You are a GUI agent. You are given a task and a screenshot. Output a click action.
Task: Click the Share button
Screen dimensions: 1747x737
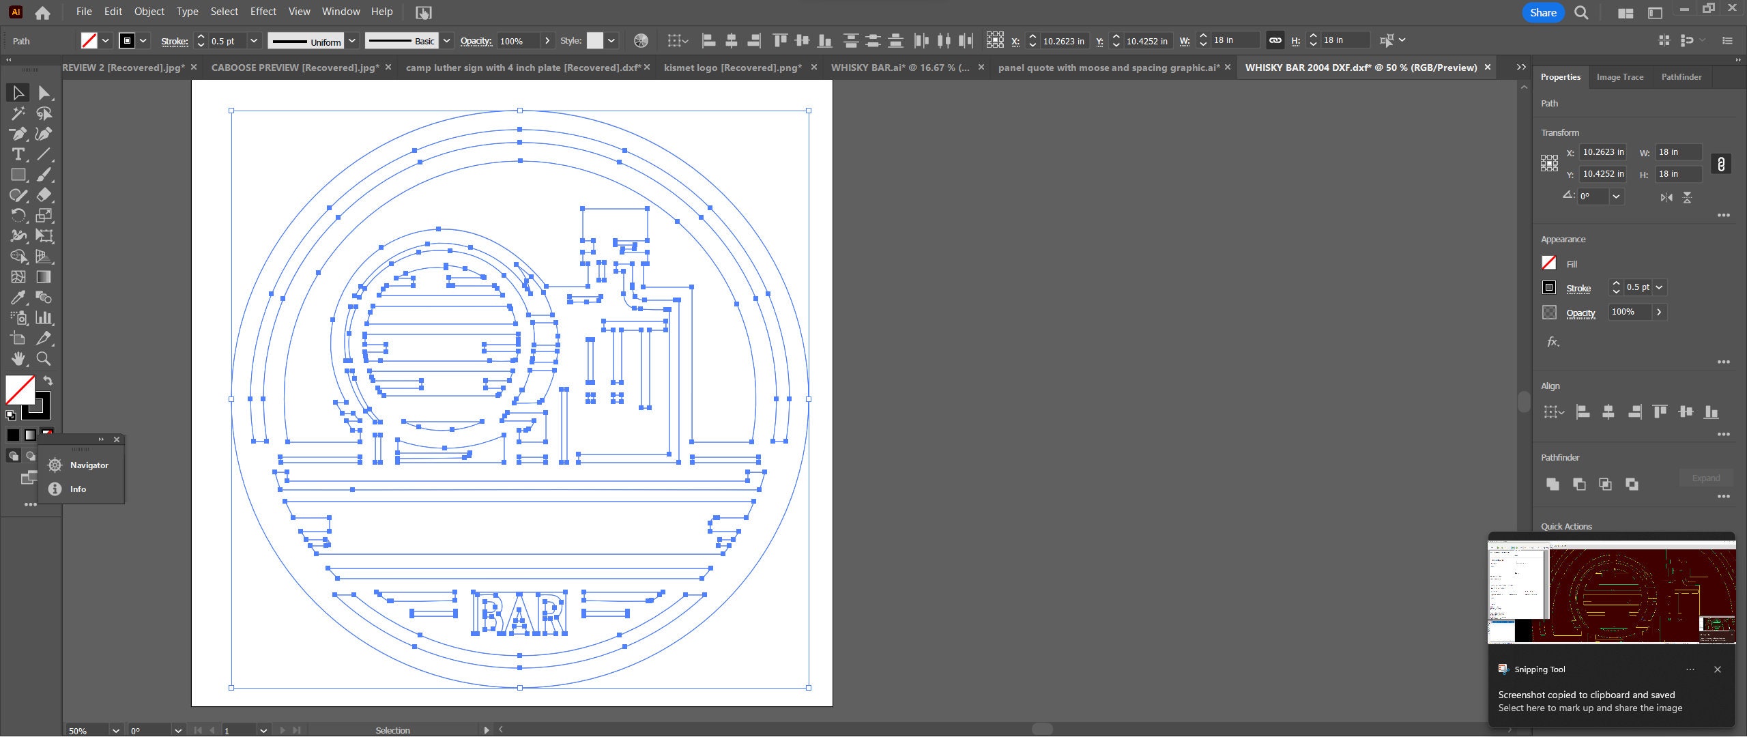[1542, 12]
